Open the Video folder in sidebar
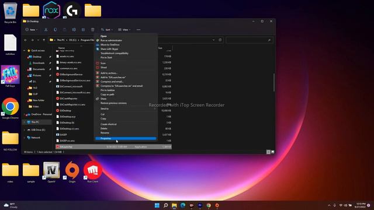The width and height of the screenshot is (374, 210). pyautogui.click(x=36, y=106)
